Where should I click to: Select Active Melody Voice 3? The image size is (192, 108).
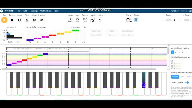pos(179,52)
